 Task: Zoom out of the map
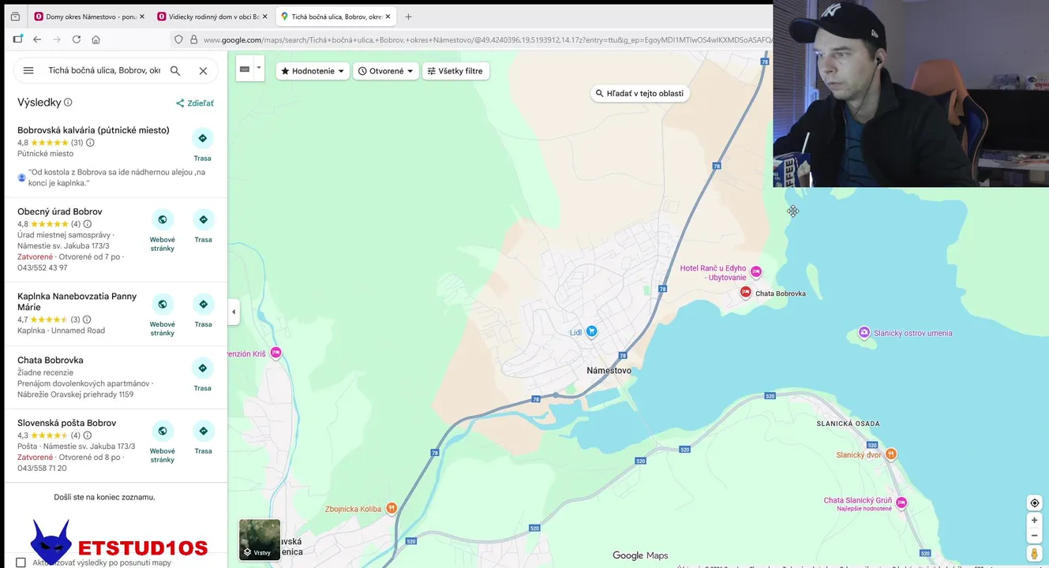tap(1034, 535)
